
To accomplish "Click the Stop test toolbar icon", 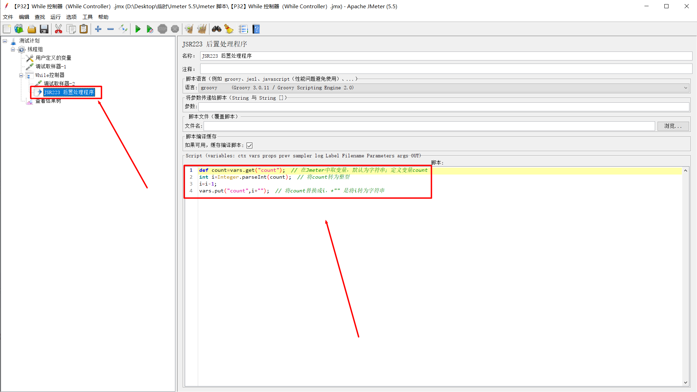I will coord(162,29).
